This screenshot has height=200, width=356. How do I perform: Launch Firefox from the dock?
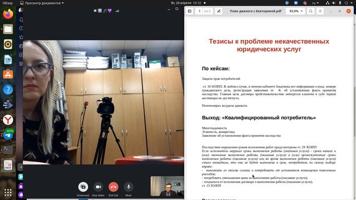click(x=8, y=14)
